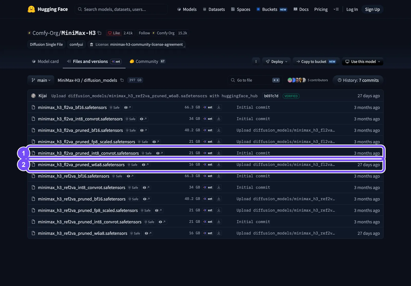Expand the navigation overflow menu
The height and width of the screenshot is (286, 411).
point(336,9)
